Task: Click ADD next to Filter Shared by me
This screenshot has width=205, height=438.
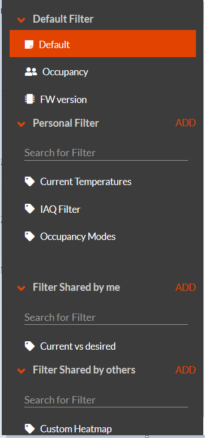Action: [186, 287]
